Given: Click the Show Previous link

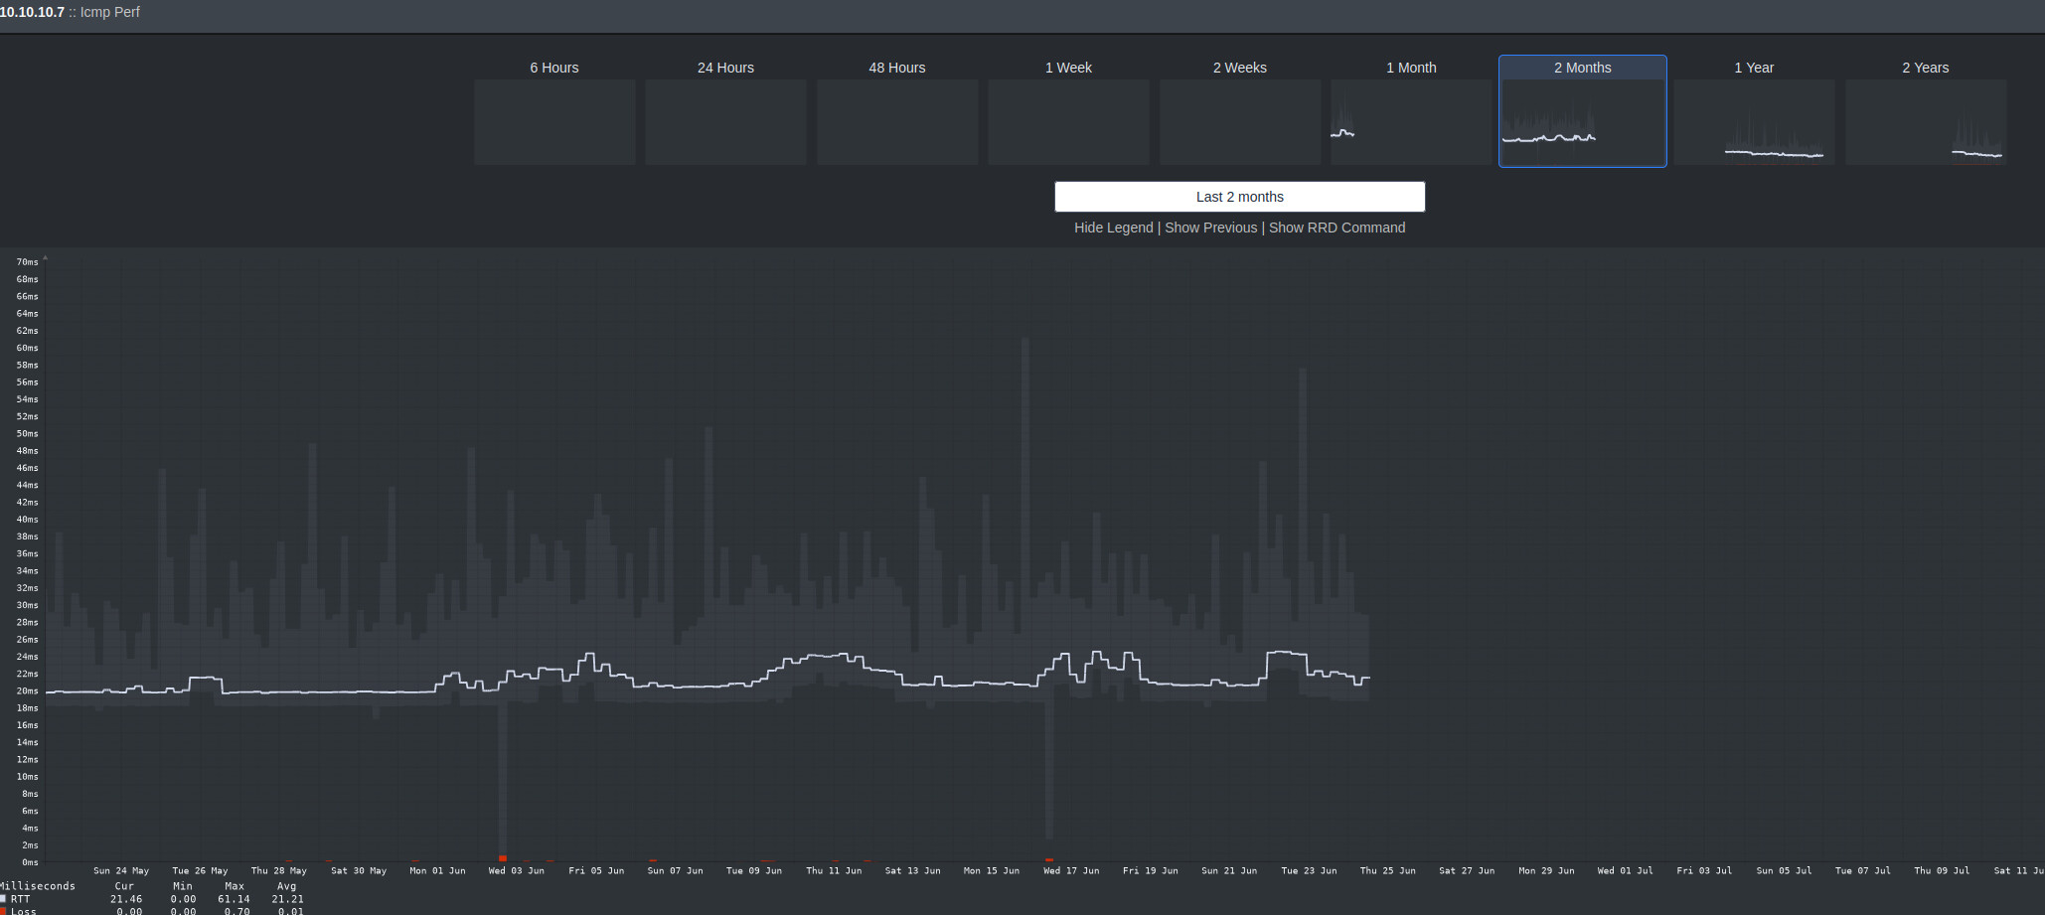Looking at the screenshot, I should [x=1211, y=228].
